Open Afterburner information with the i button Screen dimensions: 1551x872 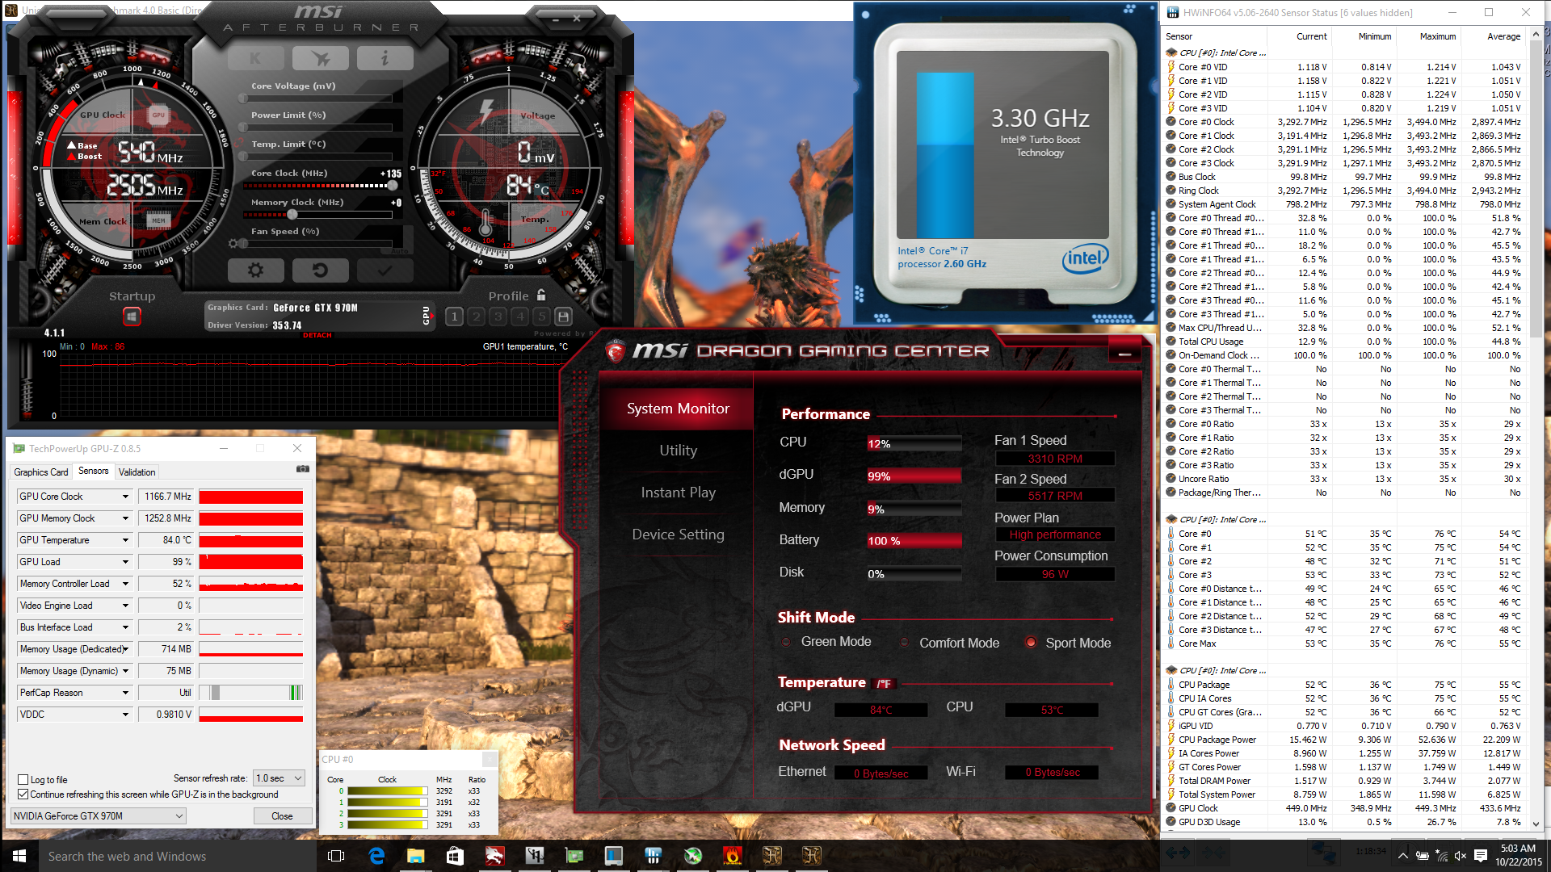(x=385, y=58)
